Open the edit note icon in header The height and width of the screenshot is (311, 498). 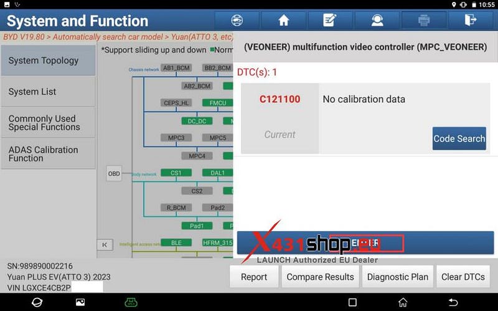pos(330,21)
